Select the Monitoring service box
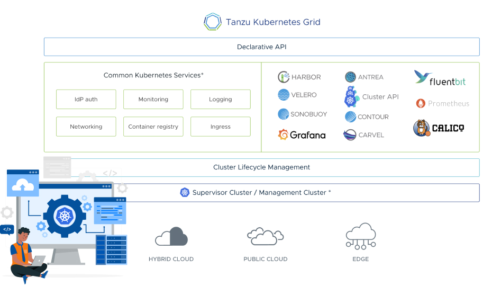The image size is (492, 286). [153, 100]
